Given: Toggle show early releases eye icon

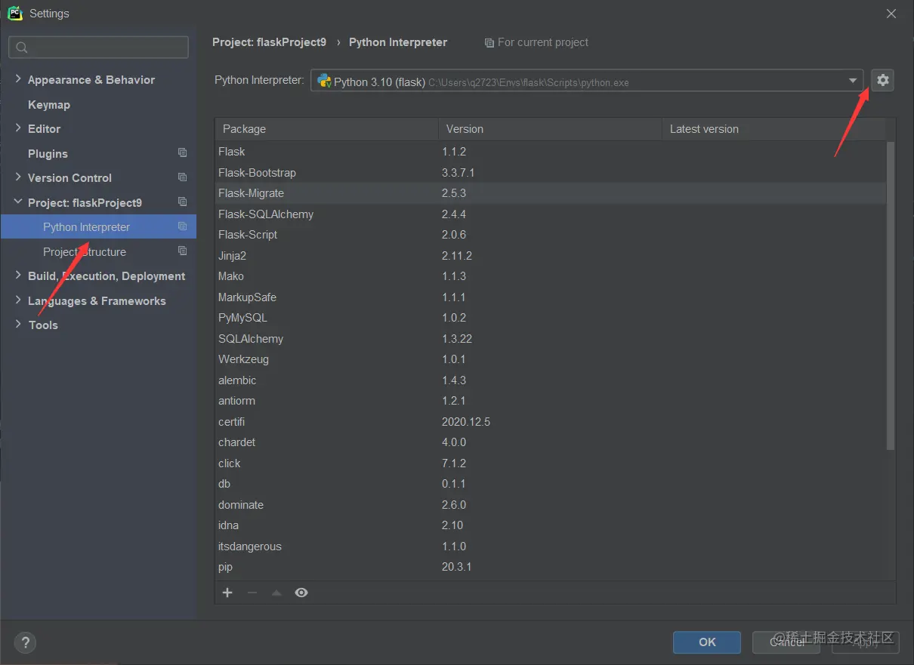Looking at the screenshot, I should pyautogui.click(x=301, y=593).
